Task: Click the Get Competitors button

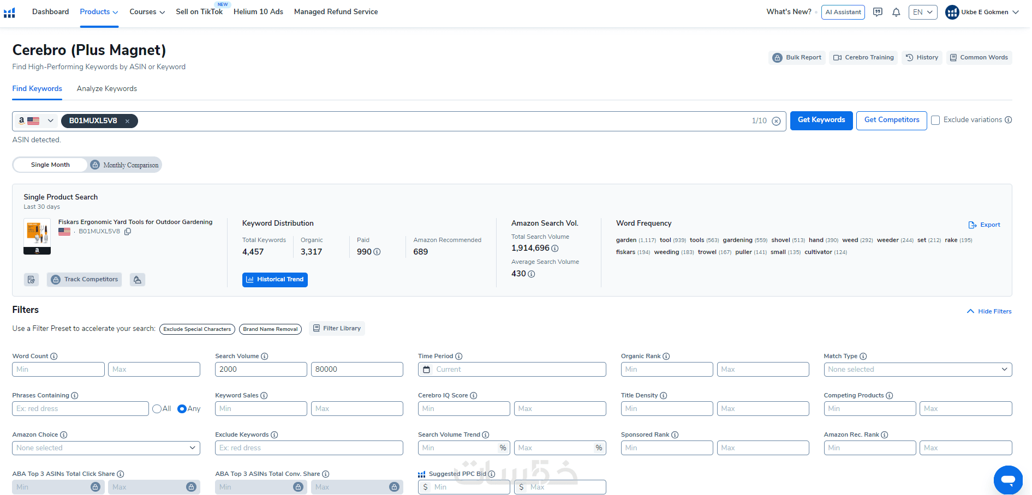Action: 892,120
